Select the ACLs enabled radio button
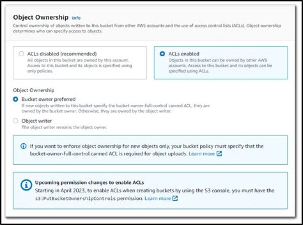303x225 pixels. [x=162, y=54]
